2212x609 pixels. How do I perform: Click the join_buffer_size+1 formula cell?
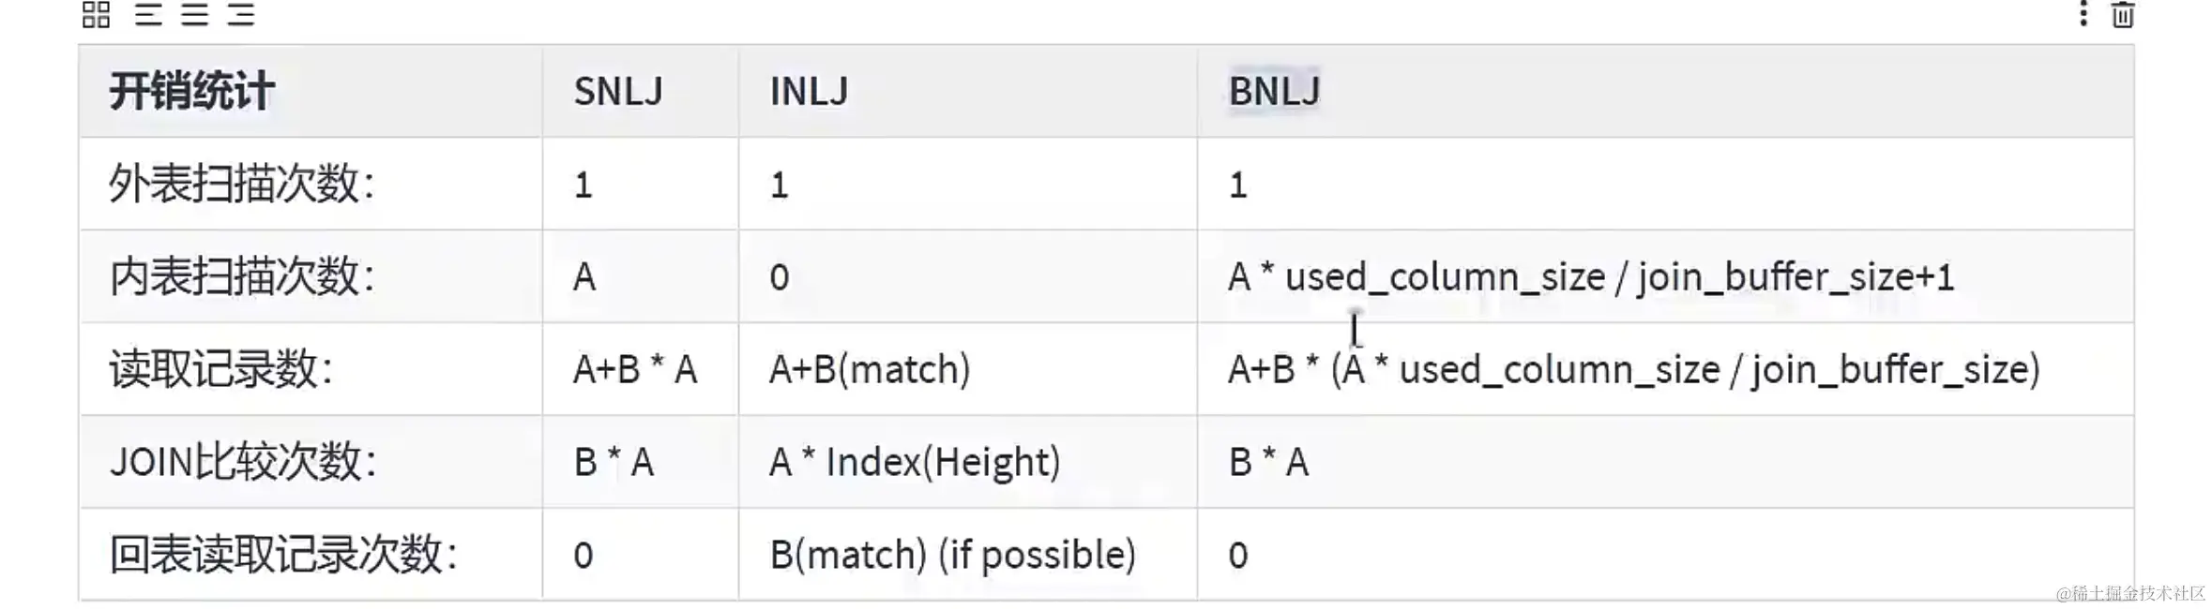click(1591, 277)
